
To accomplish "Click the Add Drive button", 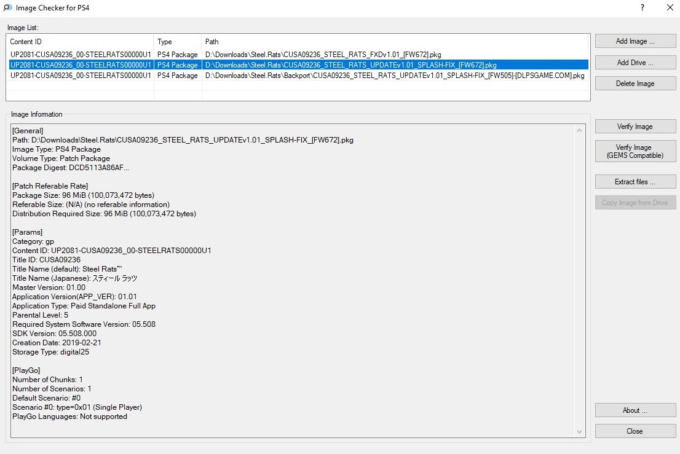I will pos(635,63).
